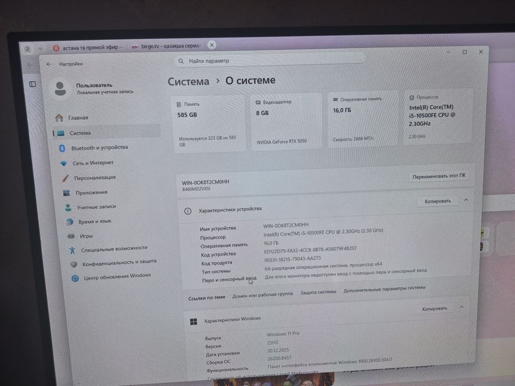Click the back arrow next to Настройки
Screen dimensions: 515x386
point(49,64)
